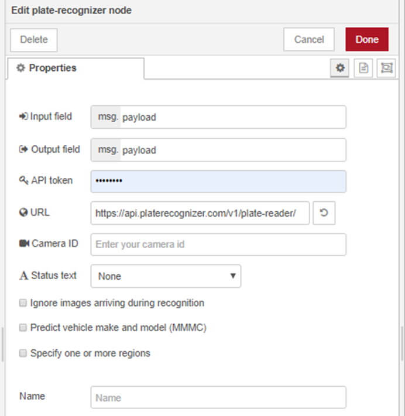Select the Properties tab
The image size is (405, 416).
(75, 68)
